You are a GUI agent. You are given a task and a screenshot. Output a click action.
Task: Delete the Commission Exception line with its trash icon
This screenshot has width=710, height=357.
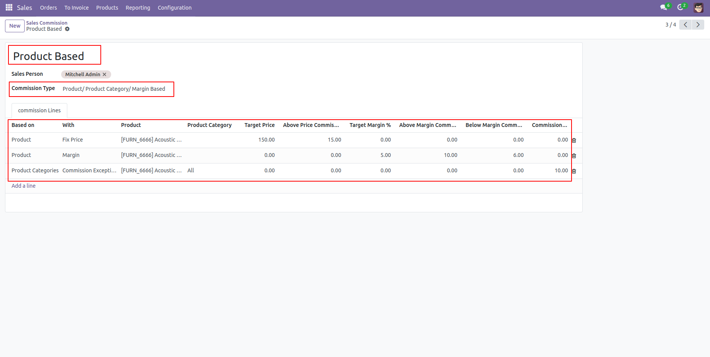[574, 171]
